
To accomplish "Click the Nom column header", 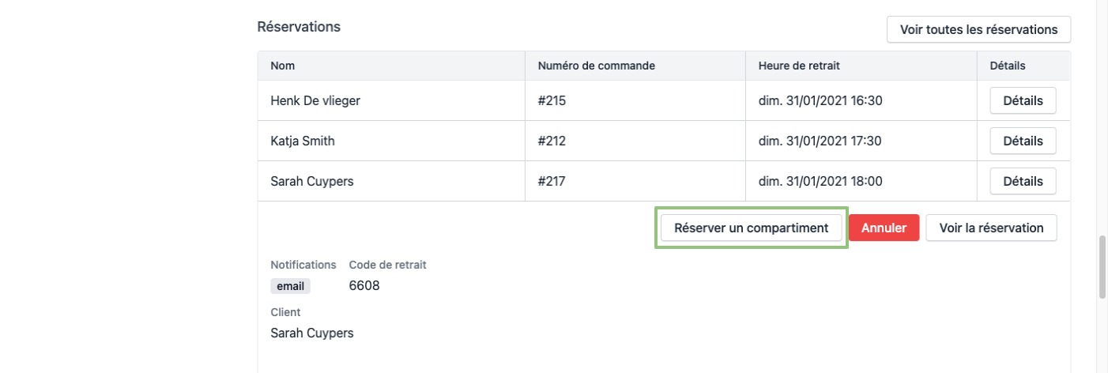I will (x=283, y=66).
